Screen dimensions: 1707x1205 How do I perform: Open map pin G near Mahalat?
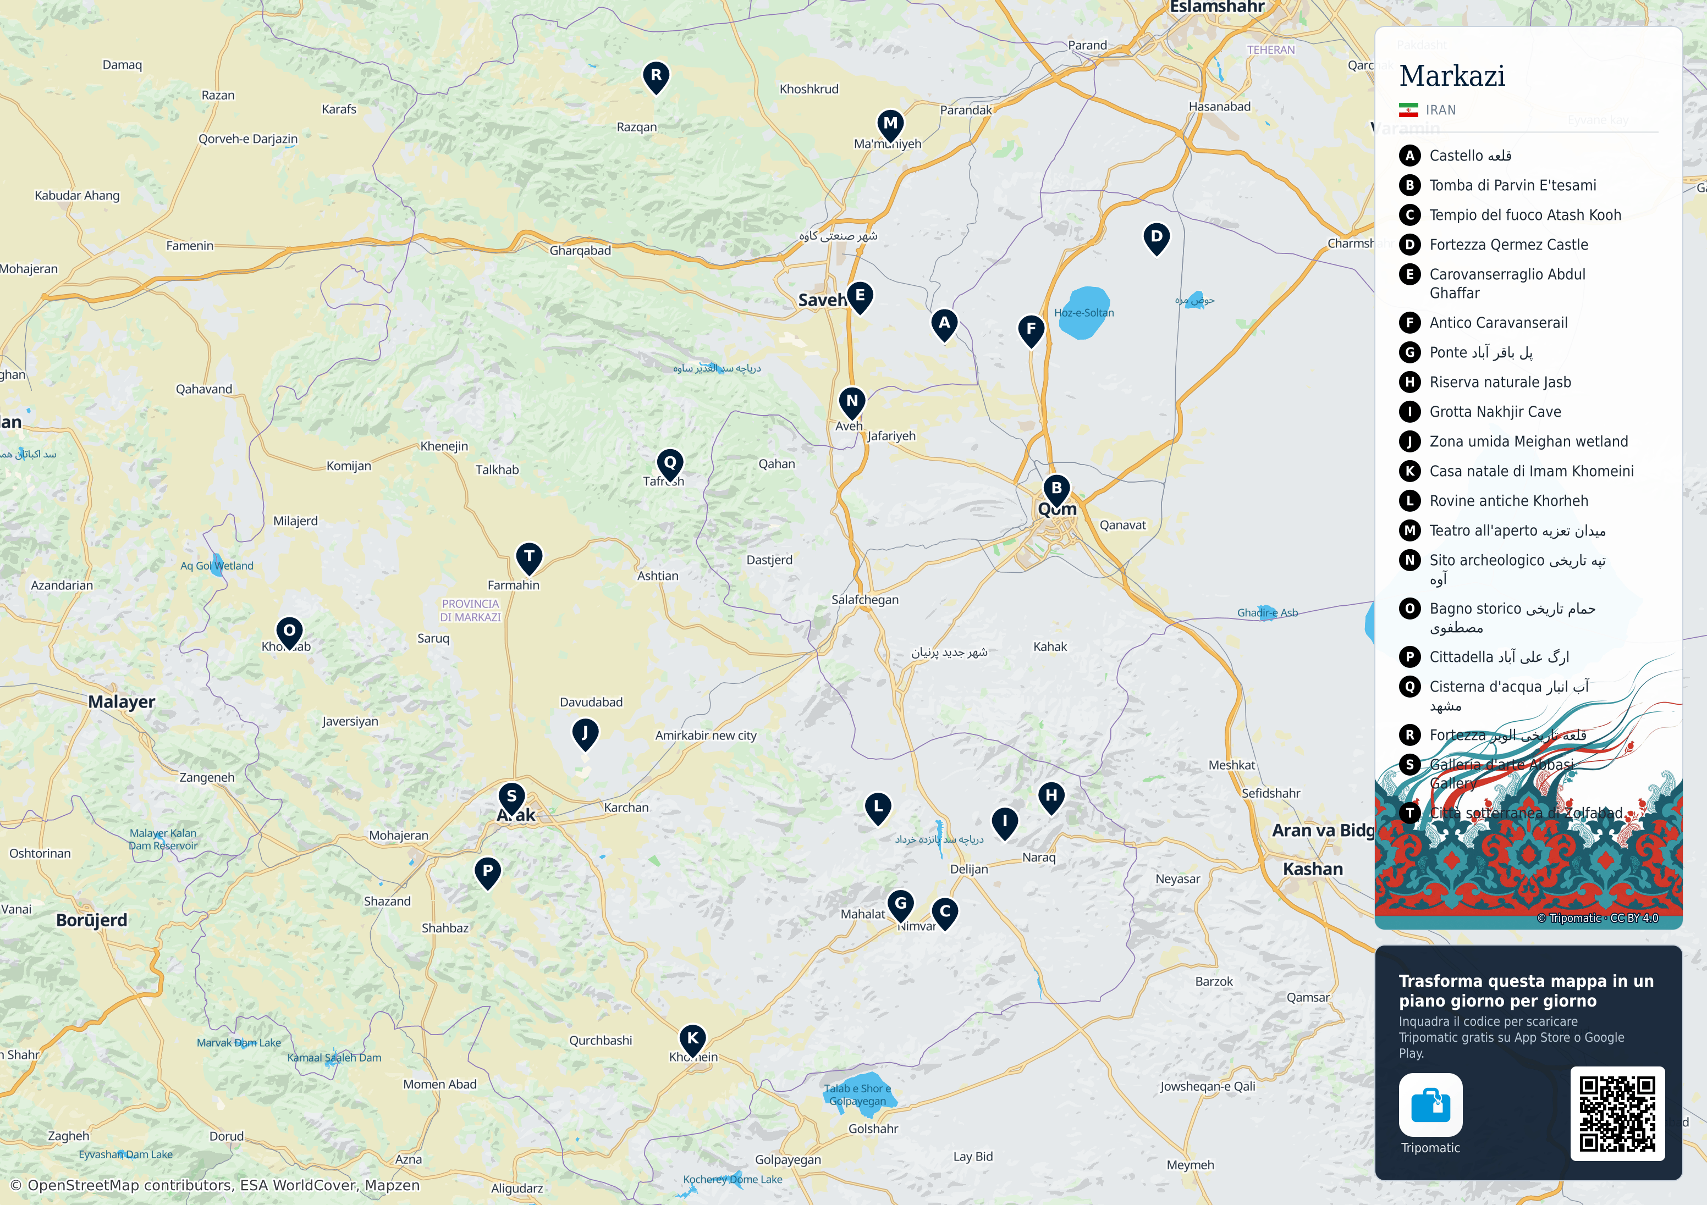(901, 905)
